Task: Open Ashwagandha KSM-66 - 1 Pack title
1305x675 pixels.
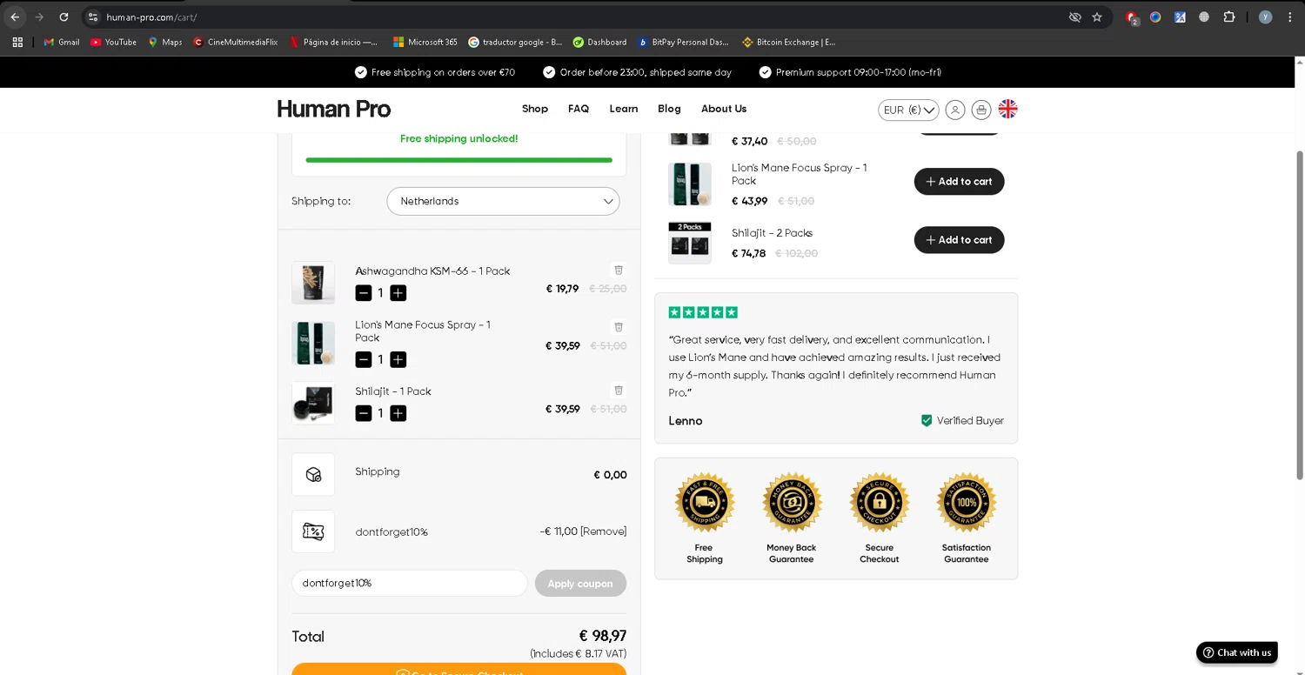Action: 432,271
